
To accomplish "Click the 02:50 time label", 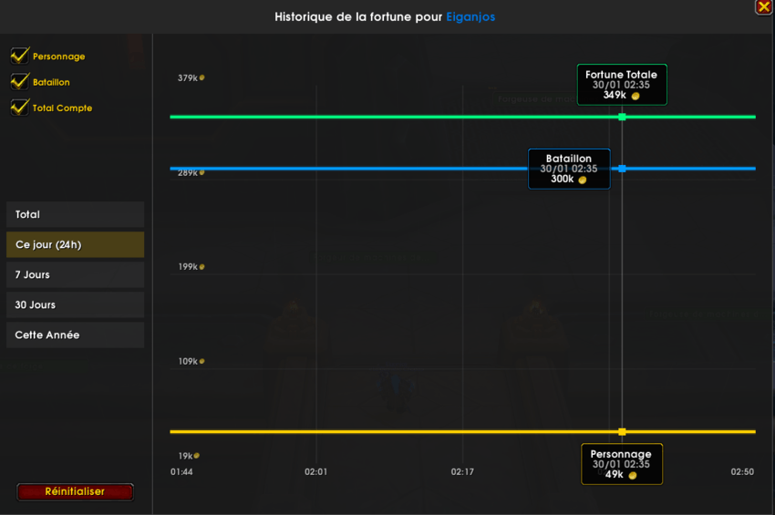I will click(742, 472).
